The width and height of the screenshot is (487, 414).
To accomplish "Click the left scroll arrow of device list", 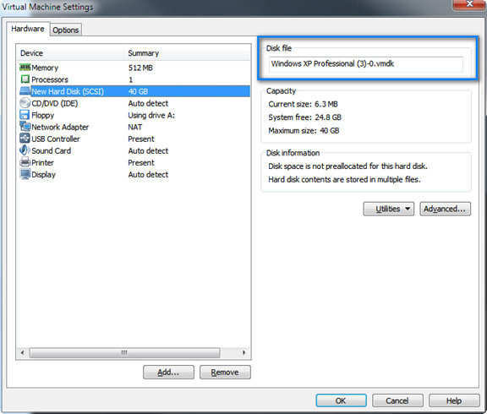I will [x=22, y=352].
